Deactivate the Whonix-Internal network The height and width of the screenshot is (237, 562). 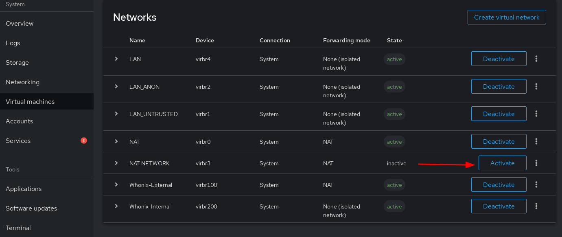click(499, 206)
